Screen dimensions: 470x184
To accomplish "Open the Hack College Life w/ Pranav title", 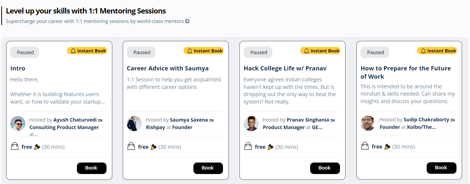I will [285, 68].
